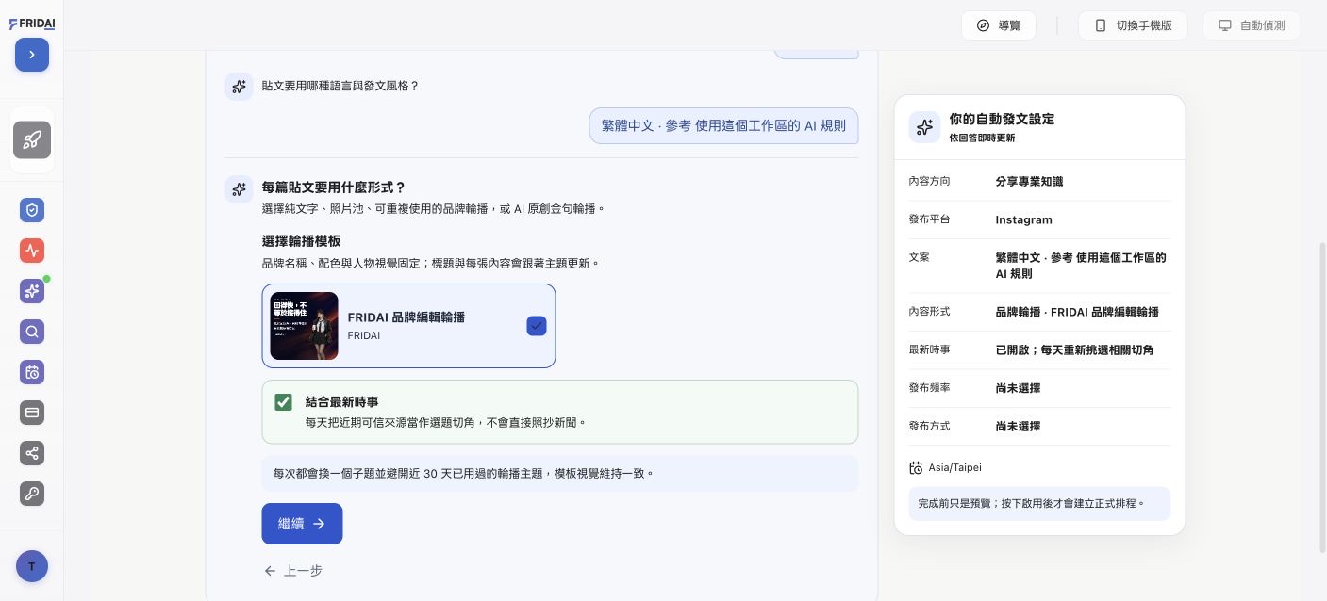Uncheck the FRIDAI 品牌編輯輪播 template checkbox
This screenshot has height=601, width=1327.
[537, 326]
